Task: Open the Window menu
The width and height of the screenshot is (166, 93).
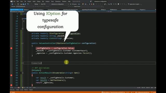Action: pos(64,1)
